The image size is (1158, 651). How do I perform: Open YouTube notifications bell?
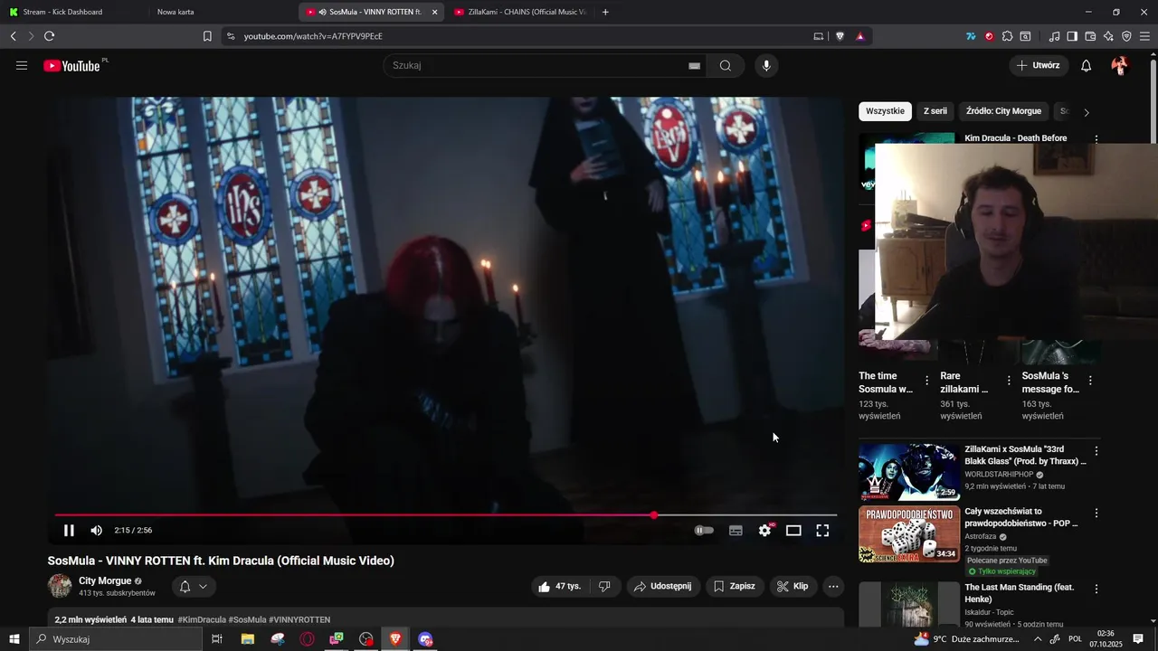[x=1087, y=66]
